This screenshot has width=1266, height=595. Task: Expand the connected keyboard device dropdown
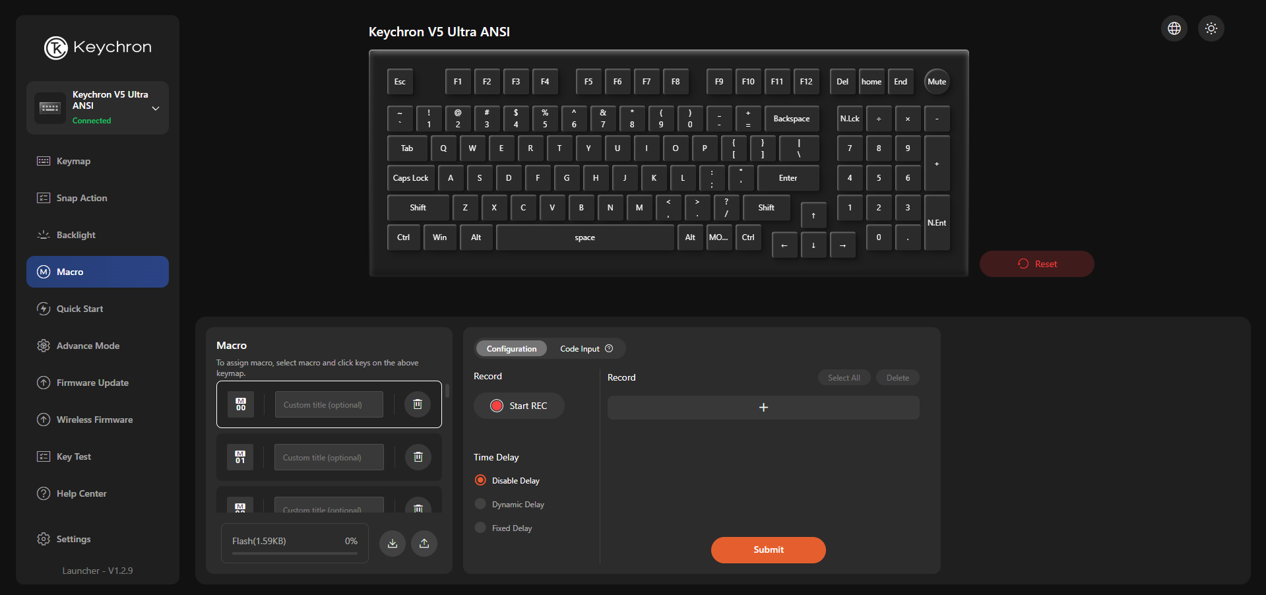coord(156,108)
